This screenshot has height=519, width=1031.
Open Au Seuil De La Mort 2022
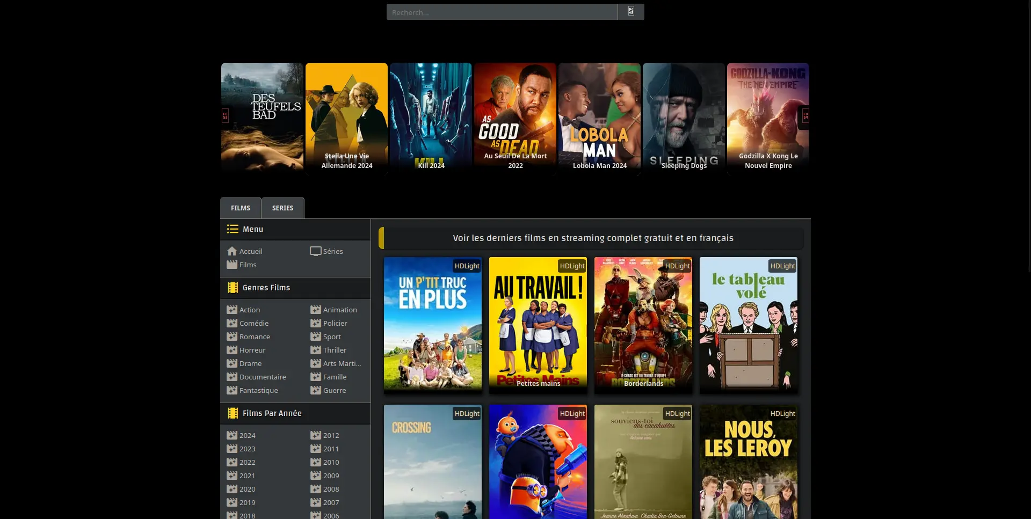(515, 118)
